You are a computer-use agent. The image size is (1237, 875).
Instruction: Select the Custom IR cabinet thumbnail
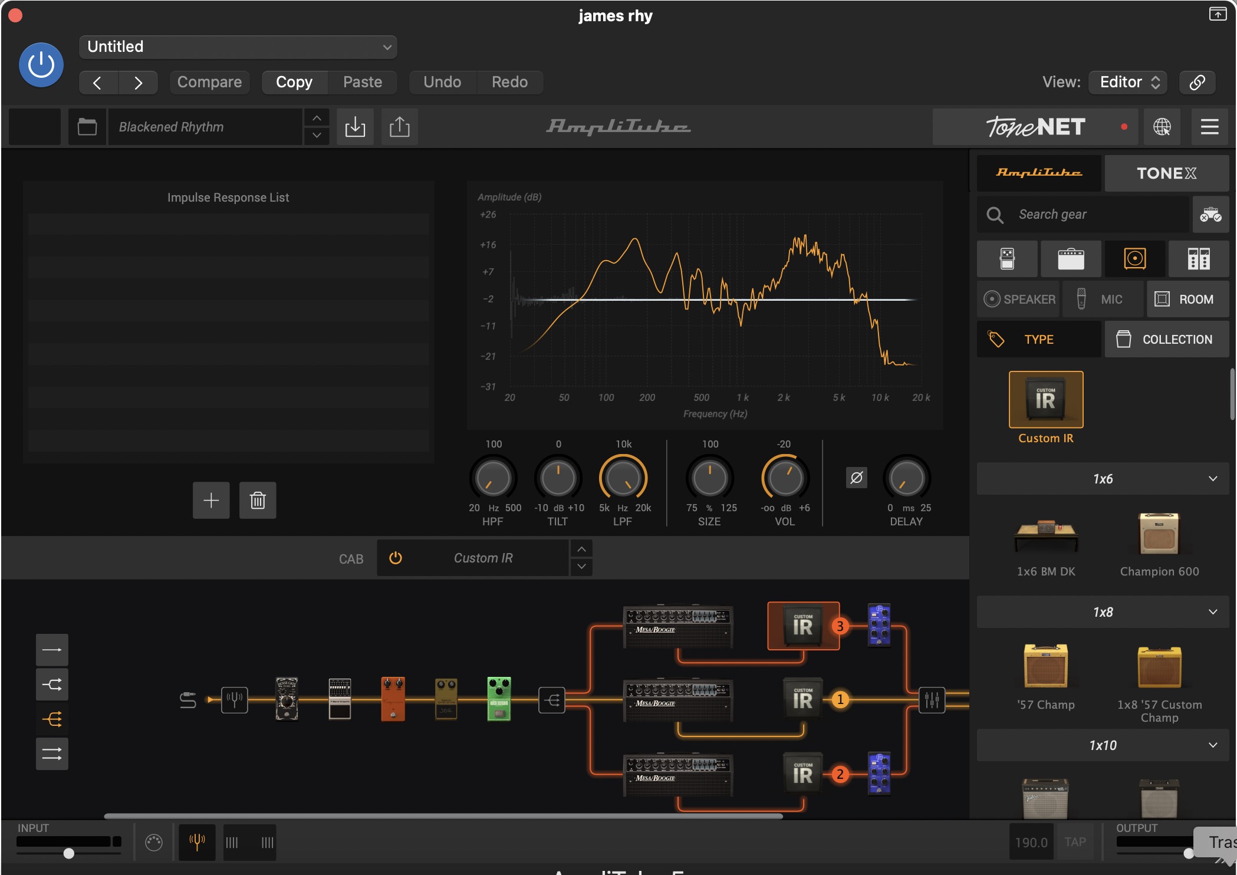(x=1046, y=400)
